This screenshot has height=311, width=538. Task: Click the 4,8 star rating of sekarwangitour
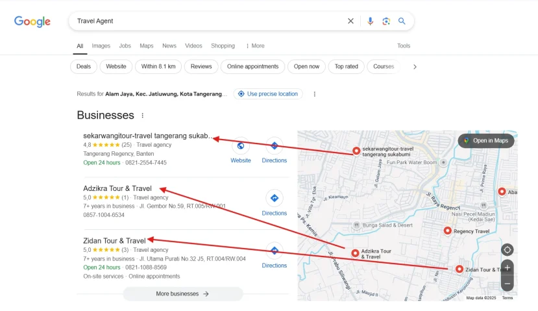tap(107, 145)
